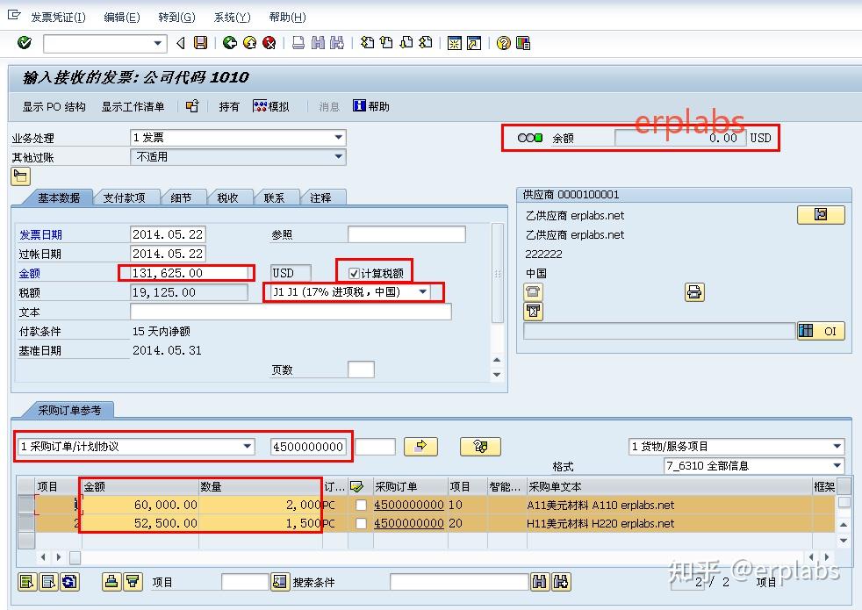Open the 货物/服务项目 layout dropdown

point(839,447)
